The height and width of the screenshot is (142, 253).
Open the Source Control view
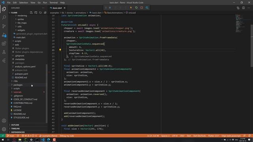click(x=4, y=26)
